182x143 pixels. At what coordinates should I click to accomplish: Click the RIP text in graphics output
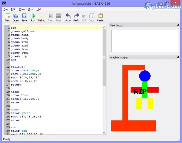point(140,92)
